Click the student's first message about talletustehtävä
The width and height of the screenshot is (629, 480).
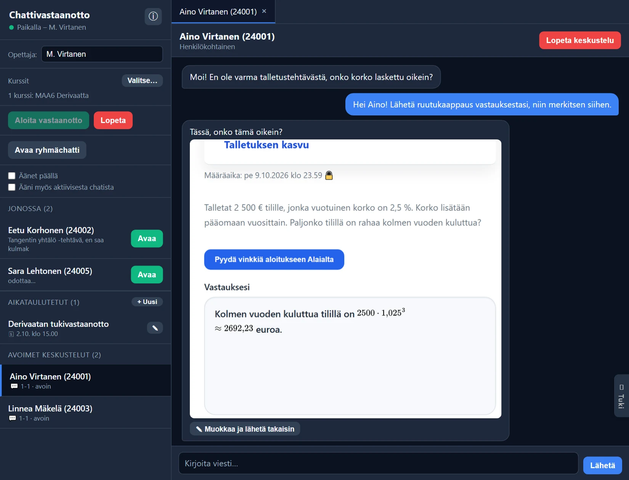(x=311, y=77)
